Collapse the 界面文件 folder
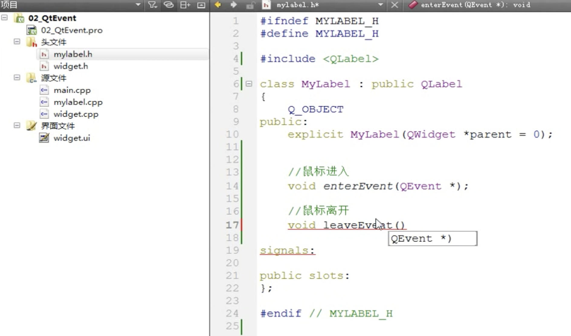The width and height of the screenshot is (571, 336). (x=17, y=125)
